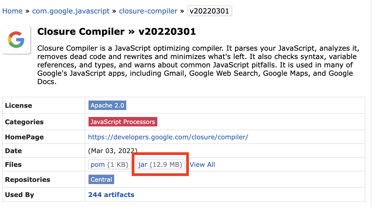Click the Repositories row label

(x=28, y=180)
